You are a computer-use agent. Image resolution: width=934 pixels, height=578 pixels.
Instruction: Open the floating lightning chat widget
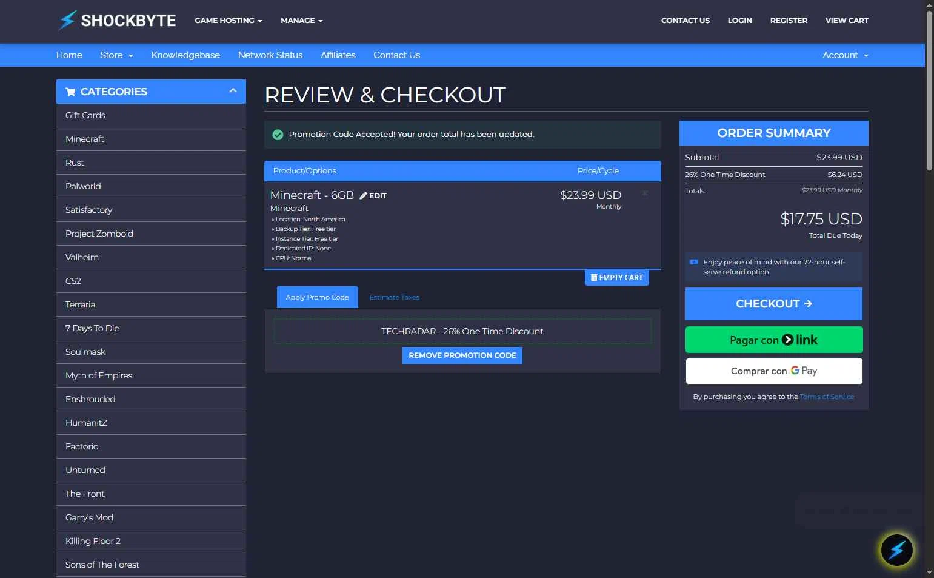click(896, 549)
